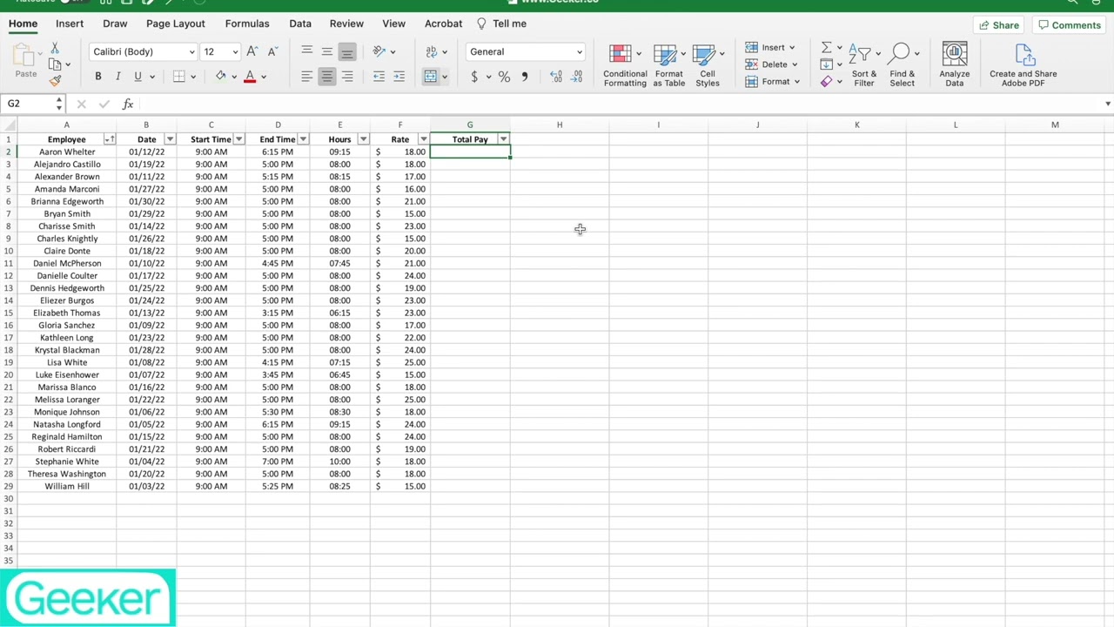This screenshot has height=627, width=1114.
Task: Toggle Middle vertical alignment
Action: click(x=326, y=51)
